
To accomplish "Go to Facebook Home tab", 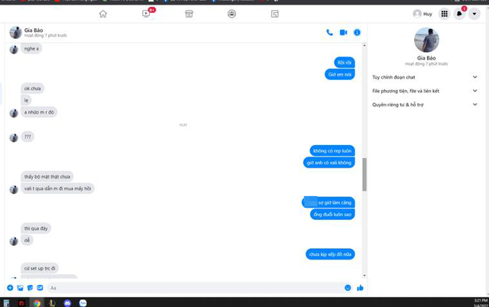I will tap(103, 14).
